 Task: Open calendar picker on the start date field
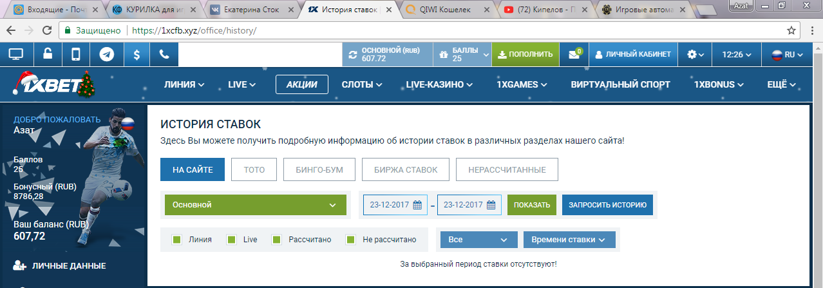click(417, 205)
